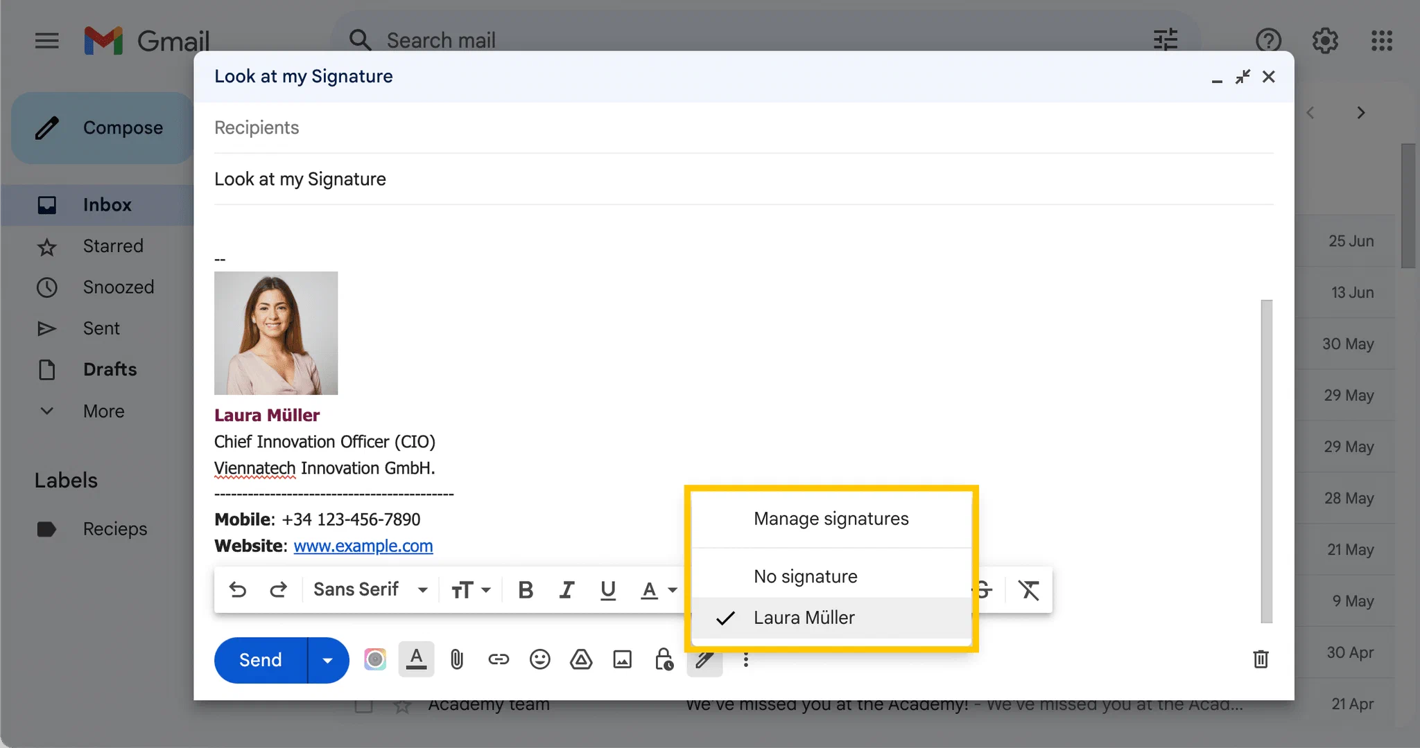
Task: Open the insert link icon
Action: click(x=499, y=659)
